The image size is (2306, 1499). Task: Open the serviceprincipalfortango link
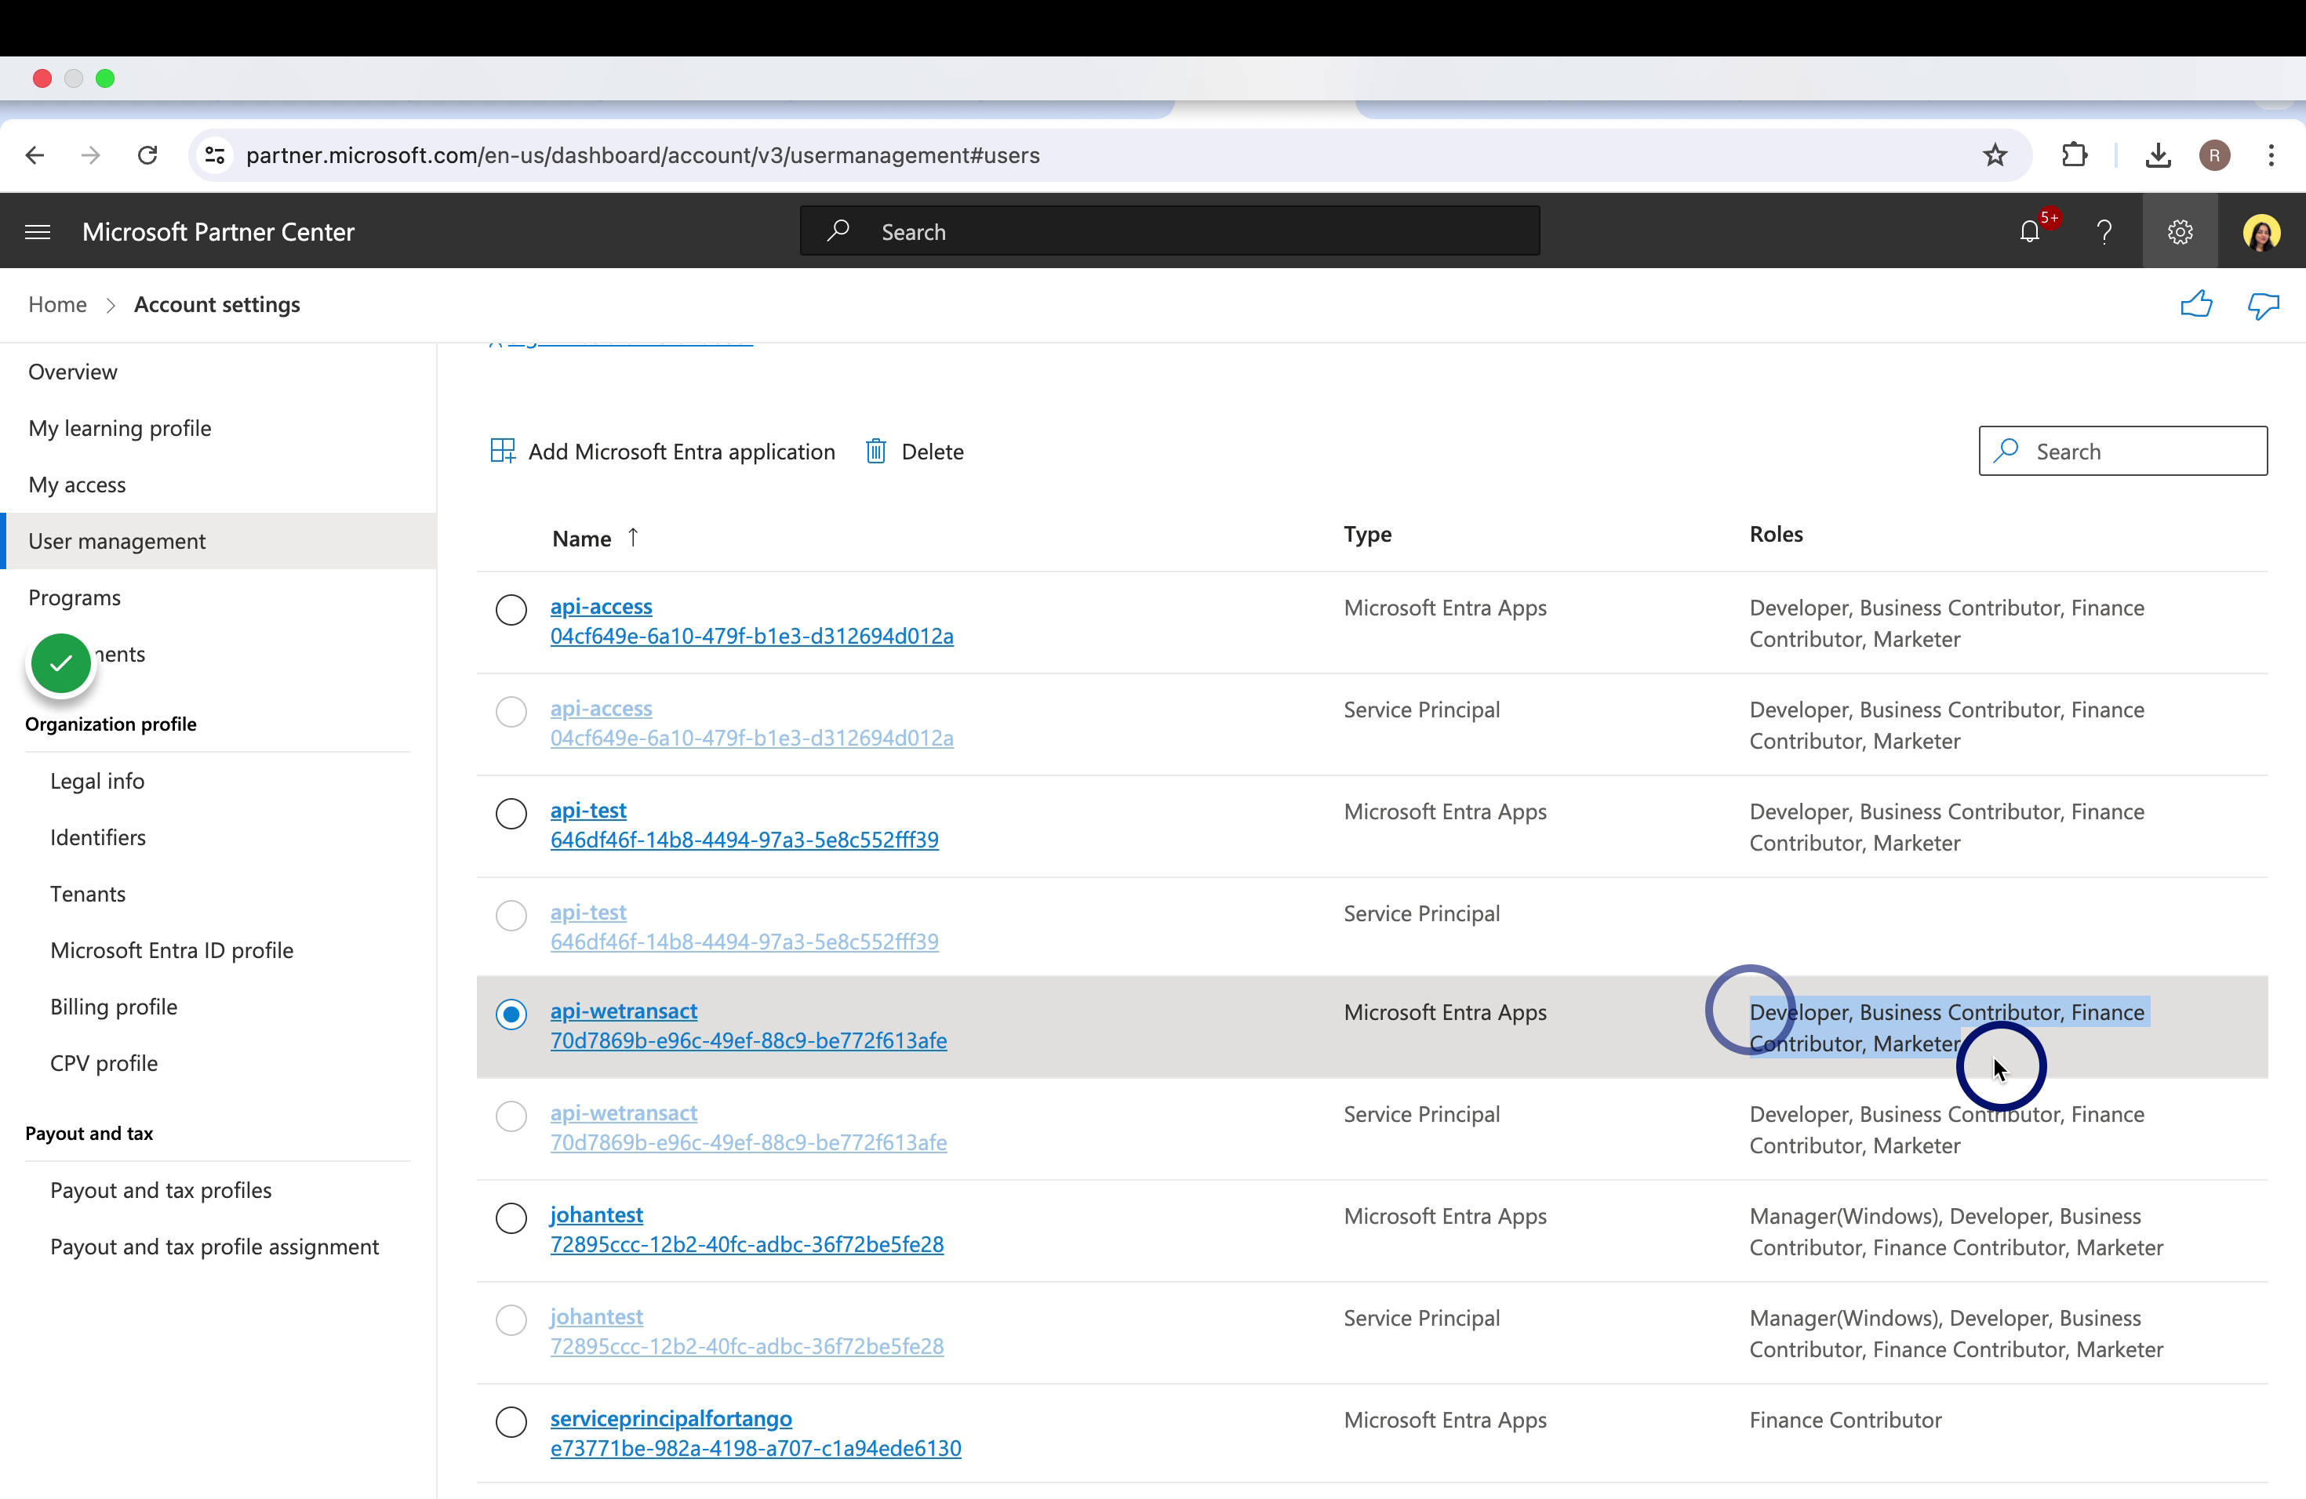[x=671, y=1417]
